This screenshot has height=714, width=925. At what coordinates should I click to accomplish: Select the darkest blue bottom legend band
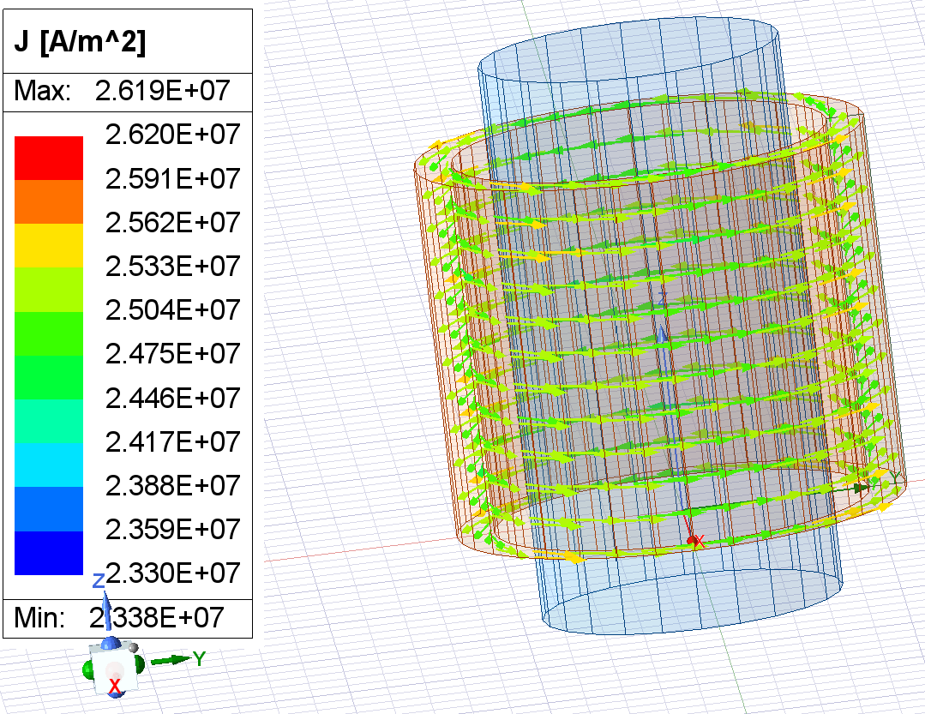pyautogui.click(x=48, y=553)
